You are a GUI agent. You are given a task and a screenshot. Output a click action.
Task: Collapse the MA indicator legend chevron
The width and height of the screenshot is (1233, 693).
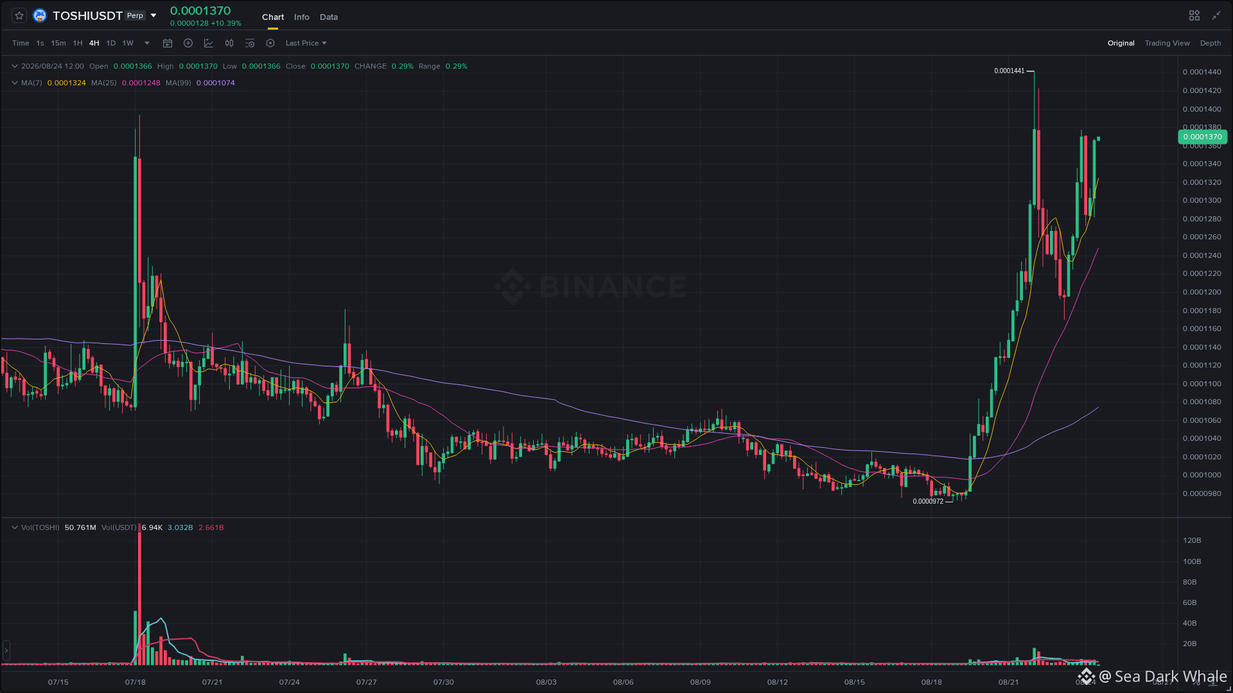pos(15,83)
